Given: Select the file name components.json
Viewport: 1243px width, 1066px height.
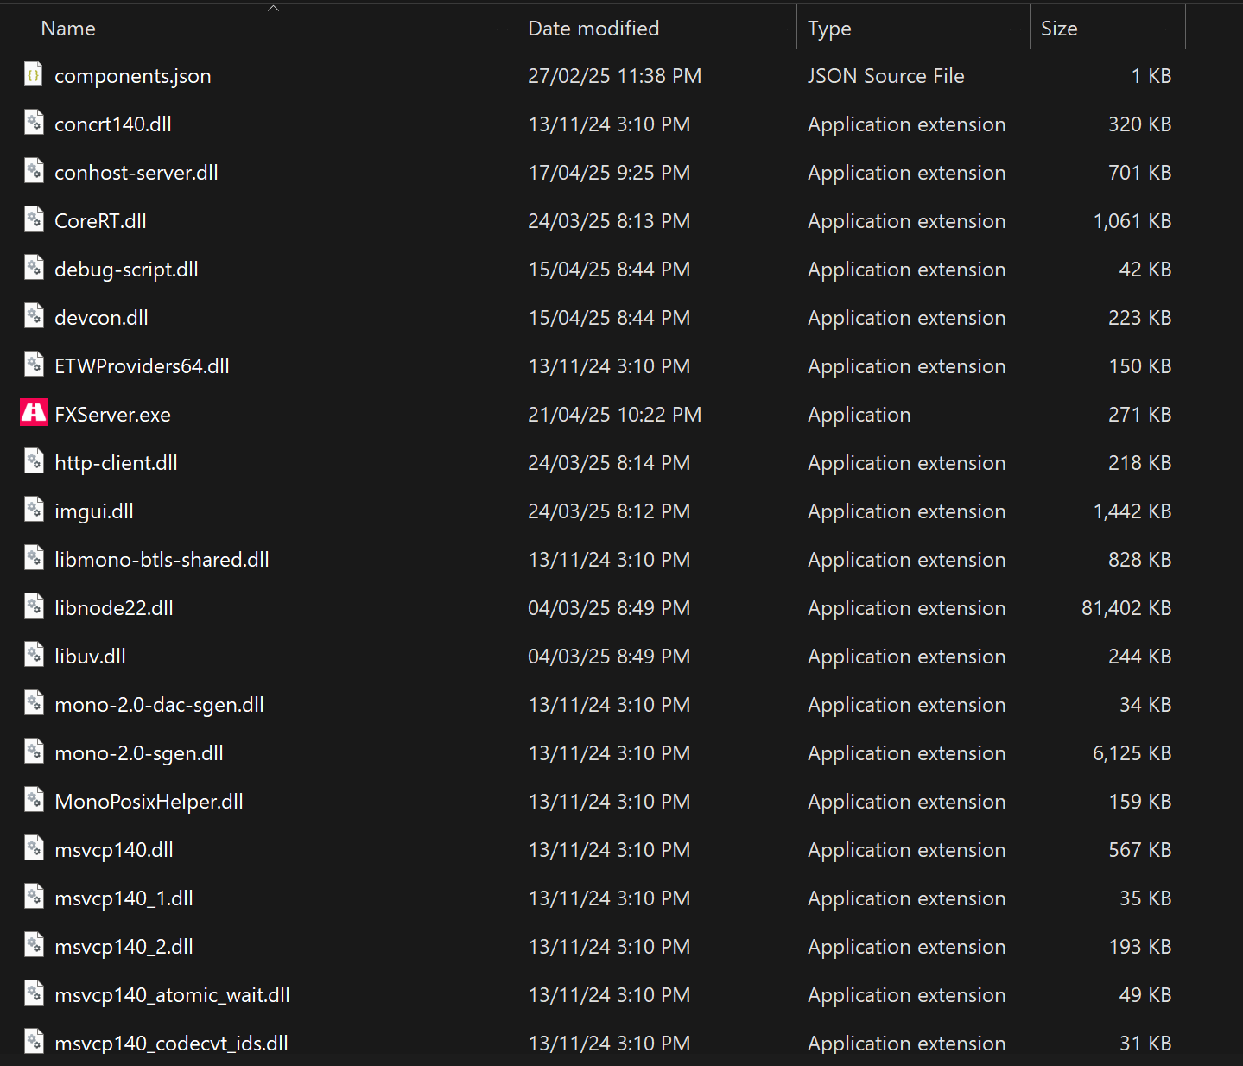Looking at the screenshot, I should pyautogui.click(x=133, y=76).
